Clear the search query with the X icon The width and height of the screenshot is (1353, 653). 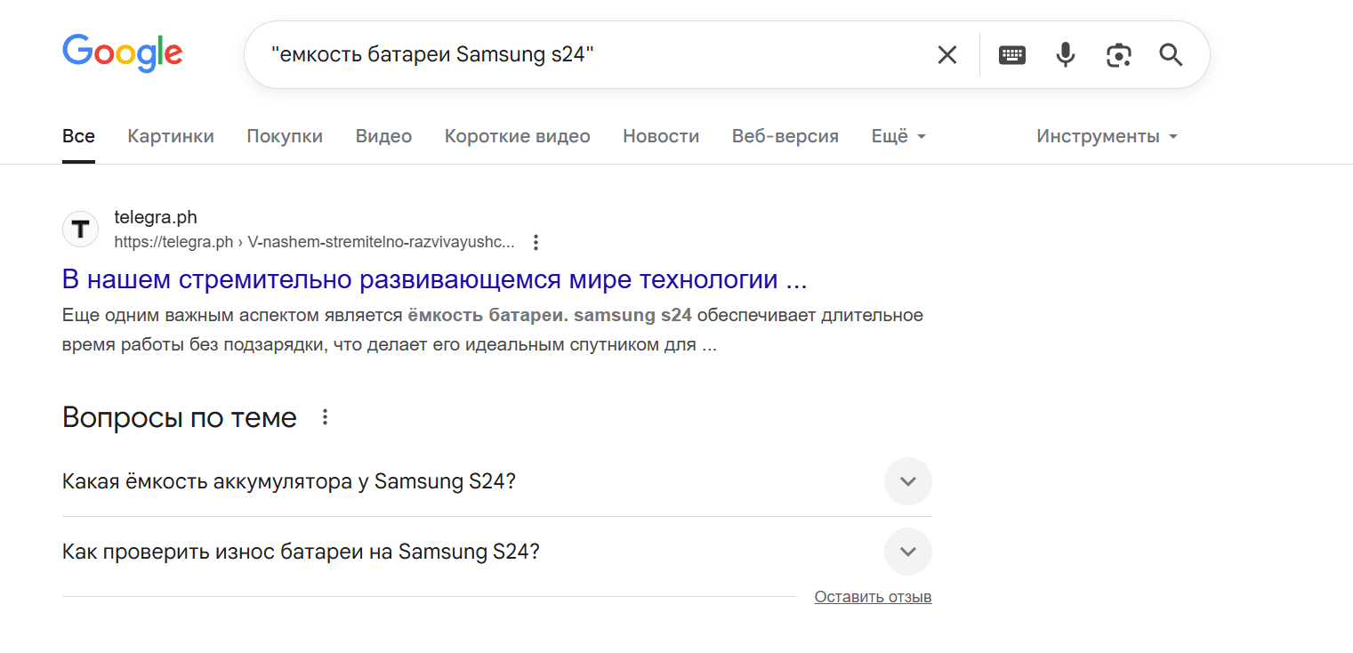946,54
